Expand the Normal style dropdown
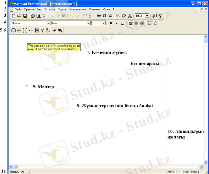 (x=48, y=23)
